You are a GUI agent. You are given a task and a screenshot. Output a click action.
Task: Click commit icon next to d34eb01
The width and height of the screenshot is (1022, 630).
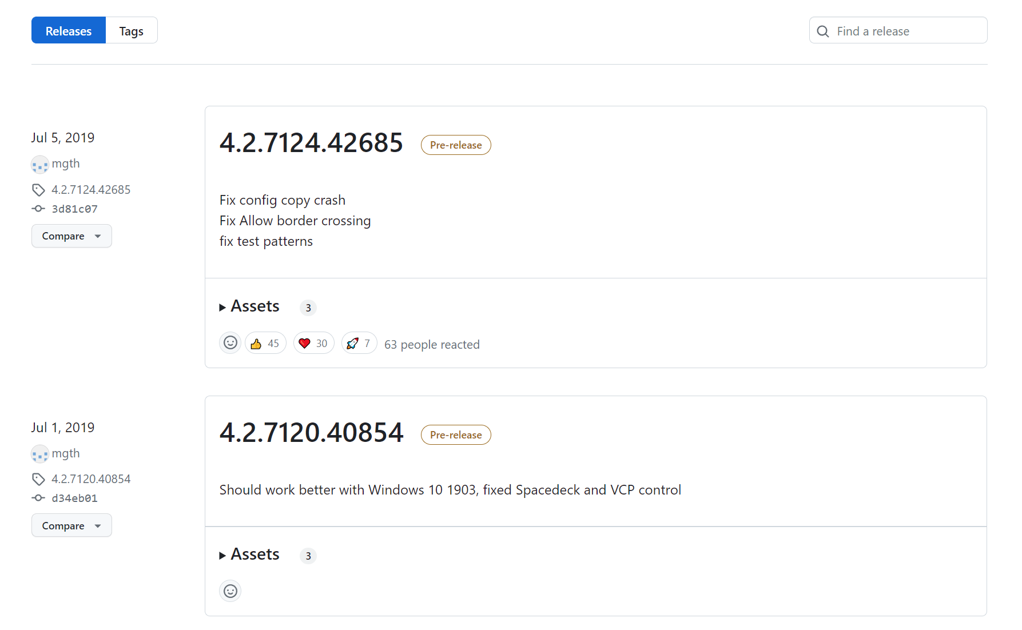(38, 498)
